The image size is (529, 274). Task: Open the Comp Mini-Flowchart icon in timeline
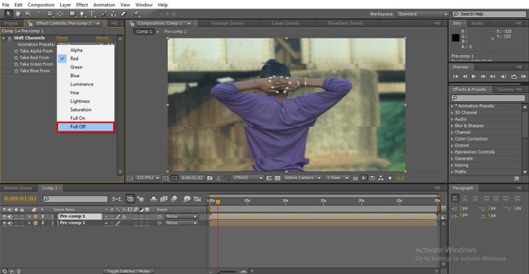tap(117, 199)
